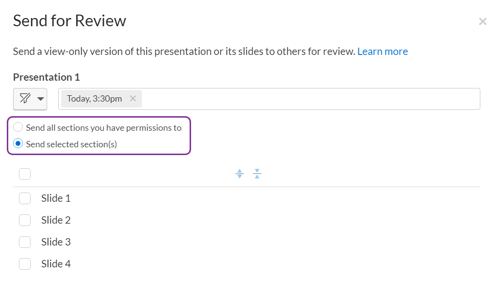Select Send selected section(s) radio
This screenshot has width=492, height=298.
click(18, 144)
